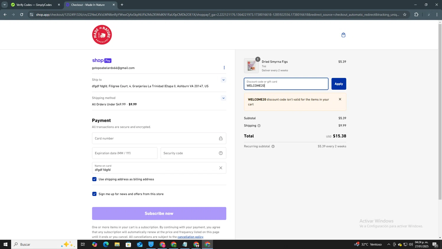The height and width of the screenshot is (249, 442).
Task: Open the Meet Now camera tray icon
Action: coord(394,245)
